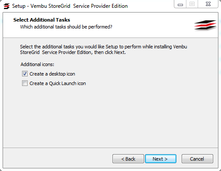221x171 pixels.
Task: Proceed using the Next > button
Action: pyautogui.click(x=160, y=159)
